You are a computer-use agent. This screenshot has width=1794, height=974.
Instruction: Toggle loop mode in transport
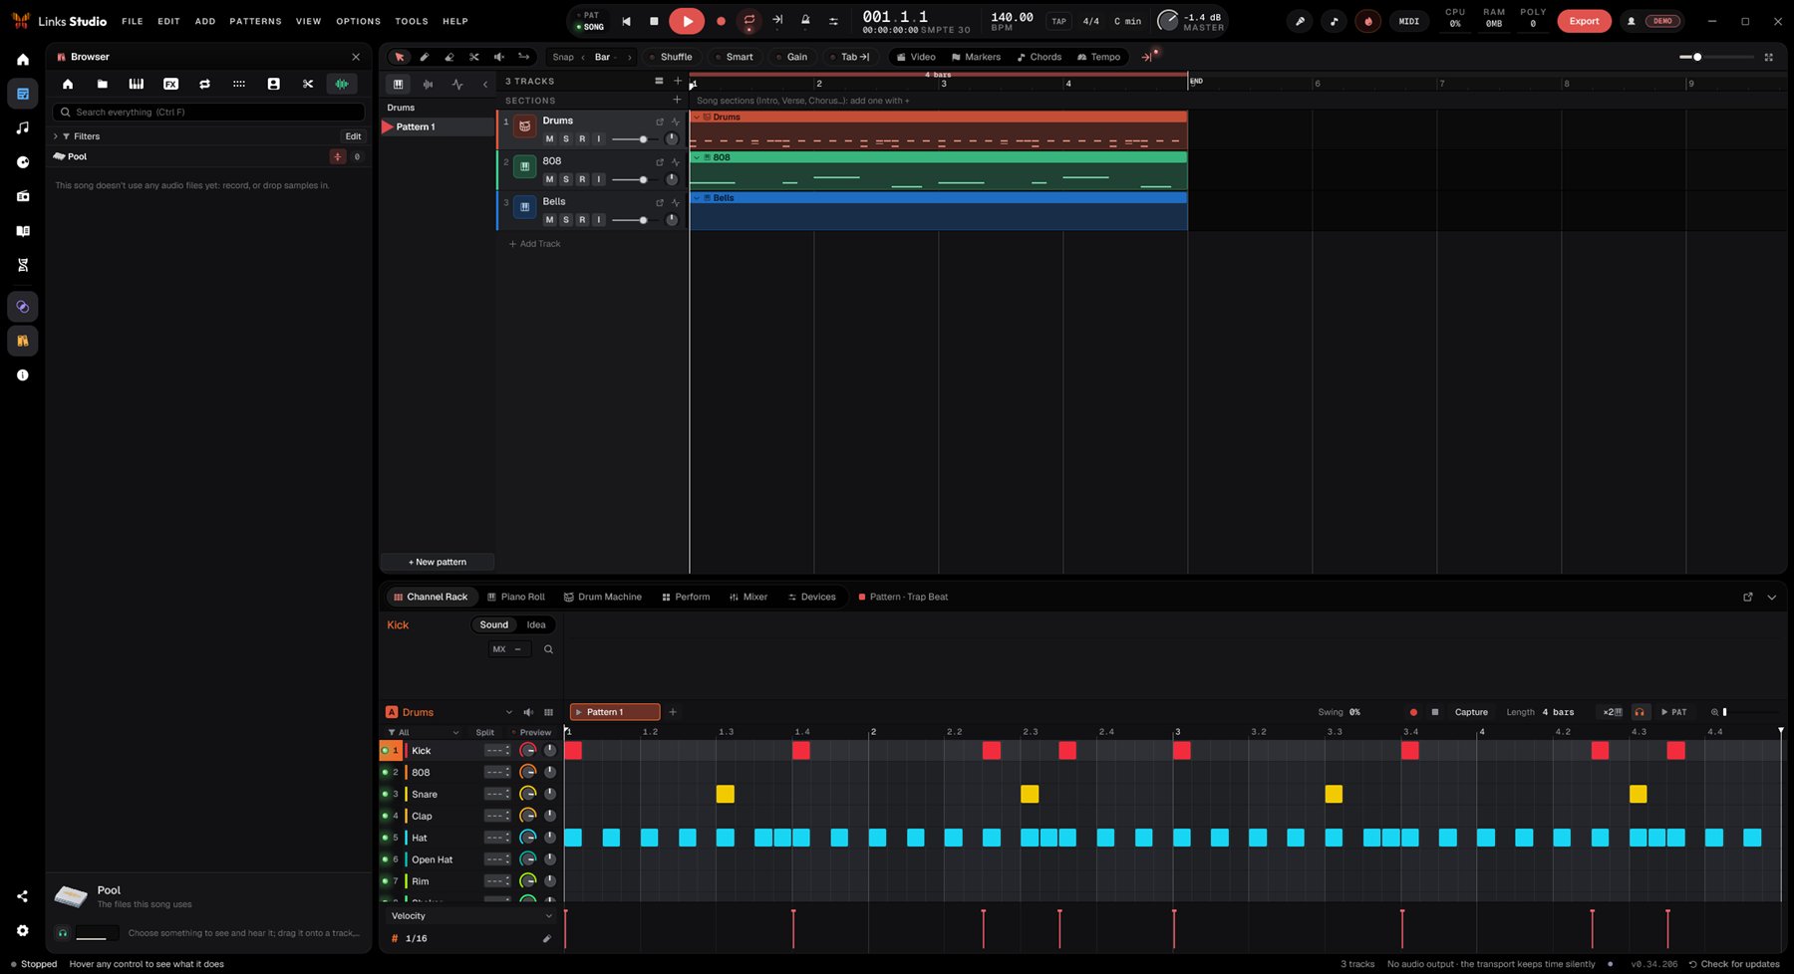click(749, 20)
